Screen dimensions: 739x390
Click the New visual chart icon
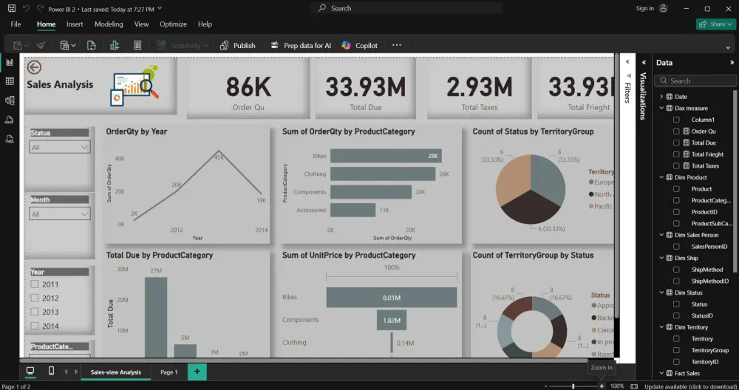point(115,45)
